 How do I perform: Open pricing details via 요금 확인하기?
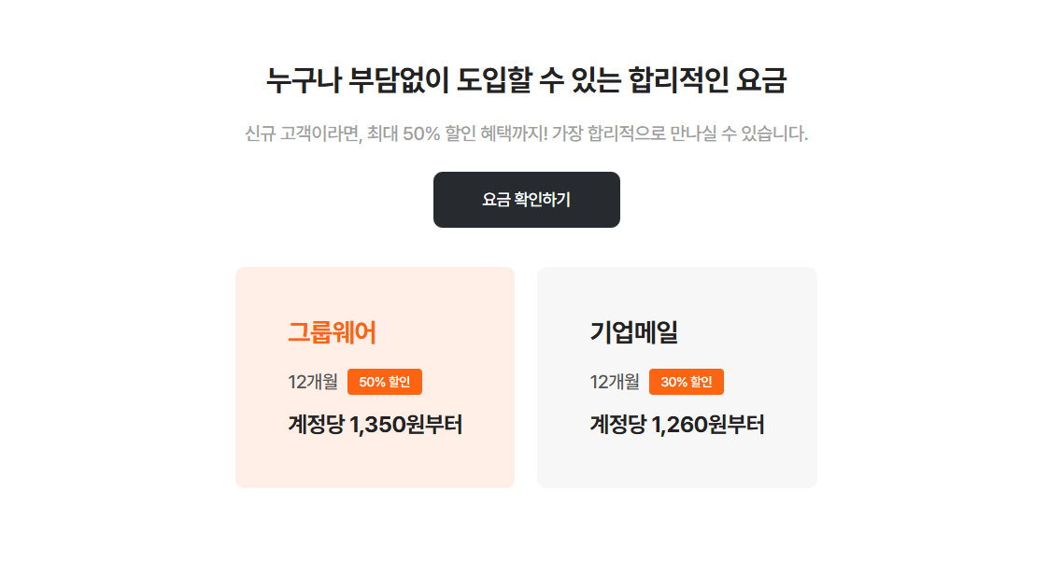coord(526,199)
